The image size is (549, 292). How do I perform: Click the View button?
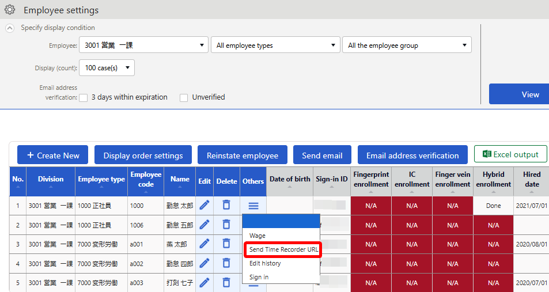(x=519, y=94)
